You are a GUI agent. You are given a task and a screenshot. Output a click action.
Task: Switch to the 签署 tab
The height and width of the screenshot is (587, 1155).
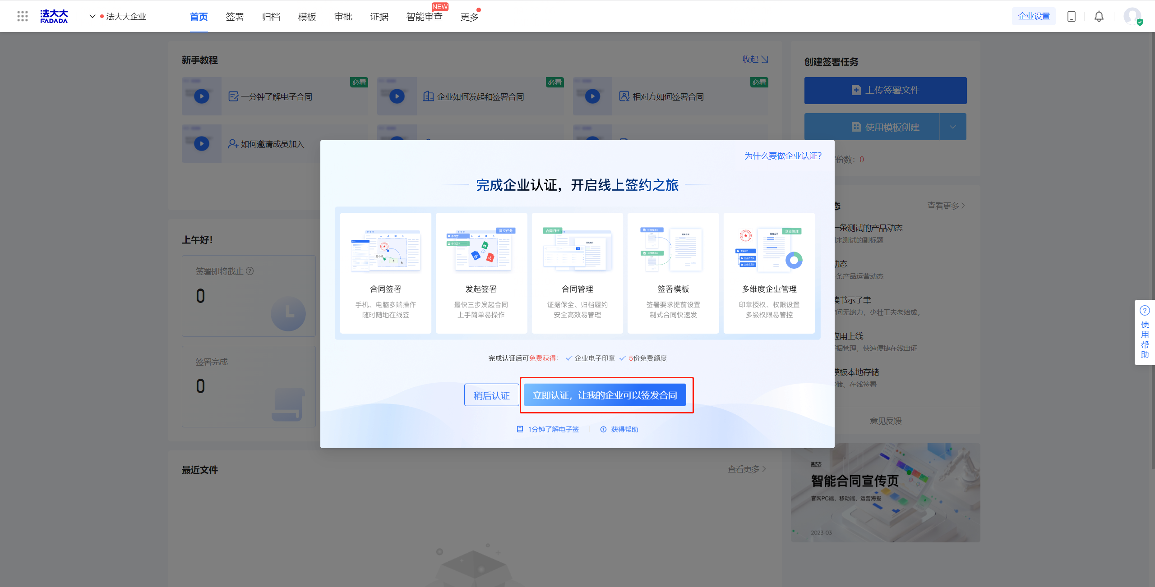coord(235,17)
